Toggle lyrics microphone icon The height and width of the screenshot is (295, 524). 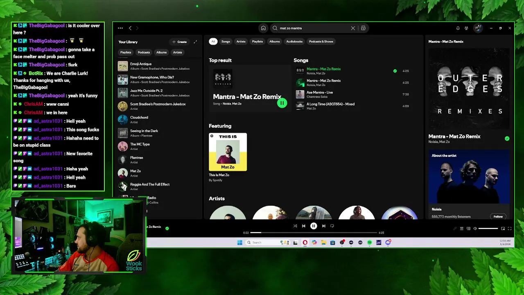click(455, 229)
